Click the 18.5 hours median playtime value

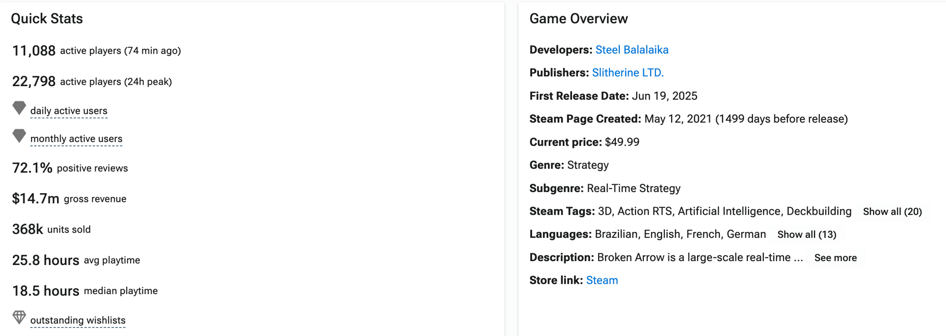[x=45, y=291]
